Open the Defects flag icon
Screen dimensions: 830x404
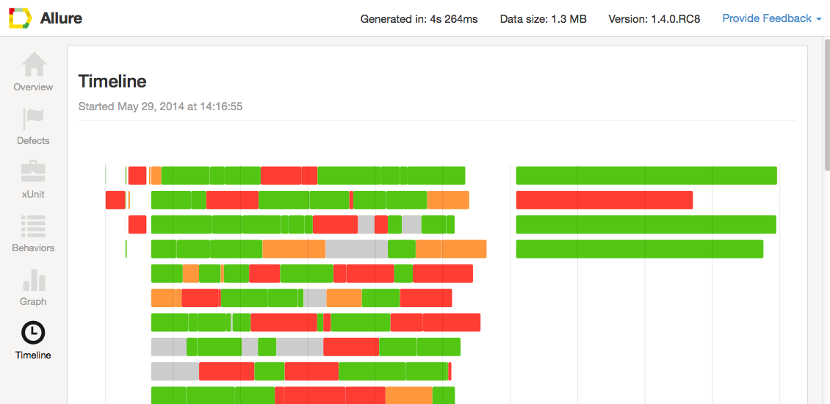pyautogui.click(x=33, y=118)
